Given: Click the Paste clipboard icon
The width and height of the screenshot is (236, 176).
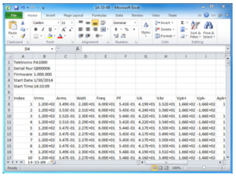Looking at the screenshot, I should [13, 26].
